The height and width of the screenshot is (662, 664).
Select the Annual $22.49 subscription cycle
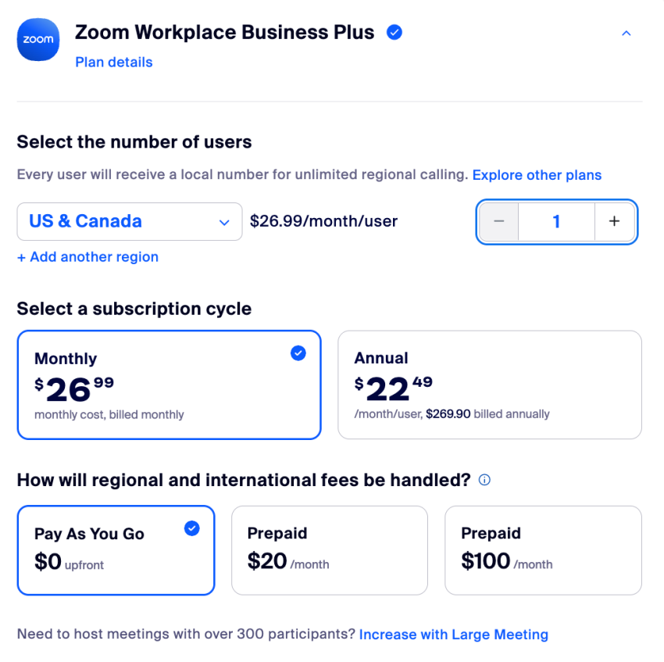tap(490, 385)
